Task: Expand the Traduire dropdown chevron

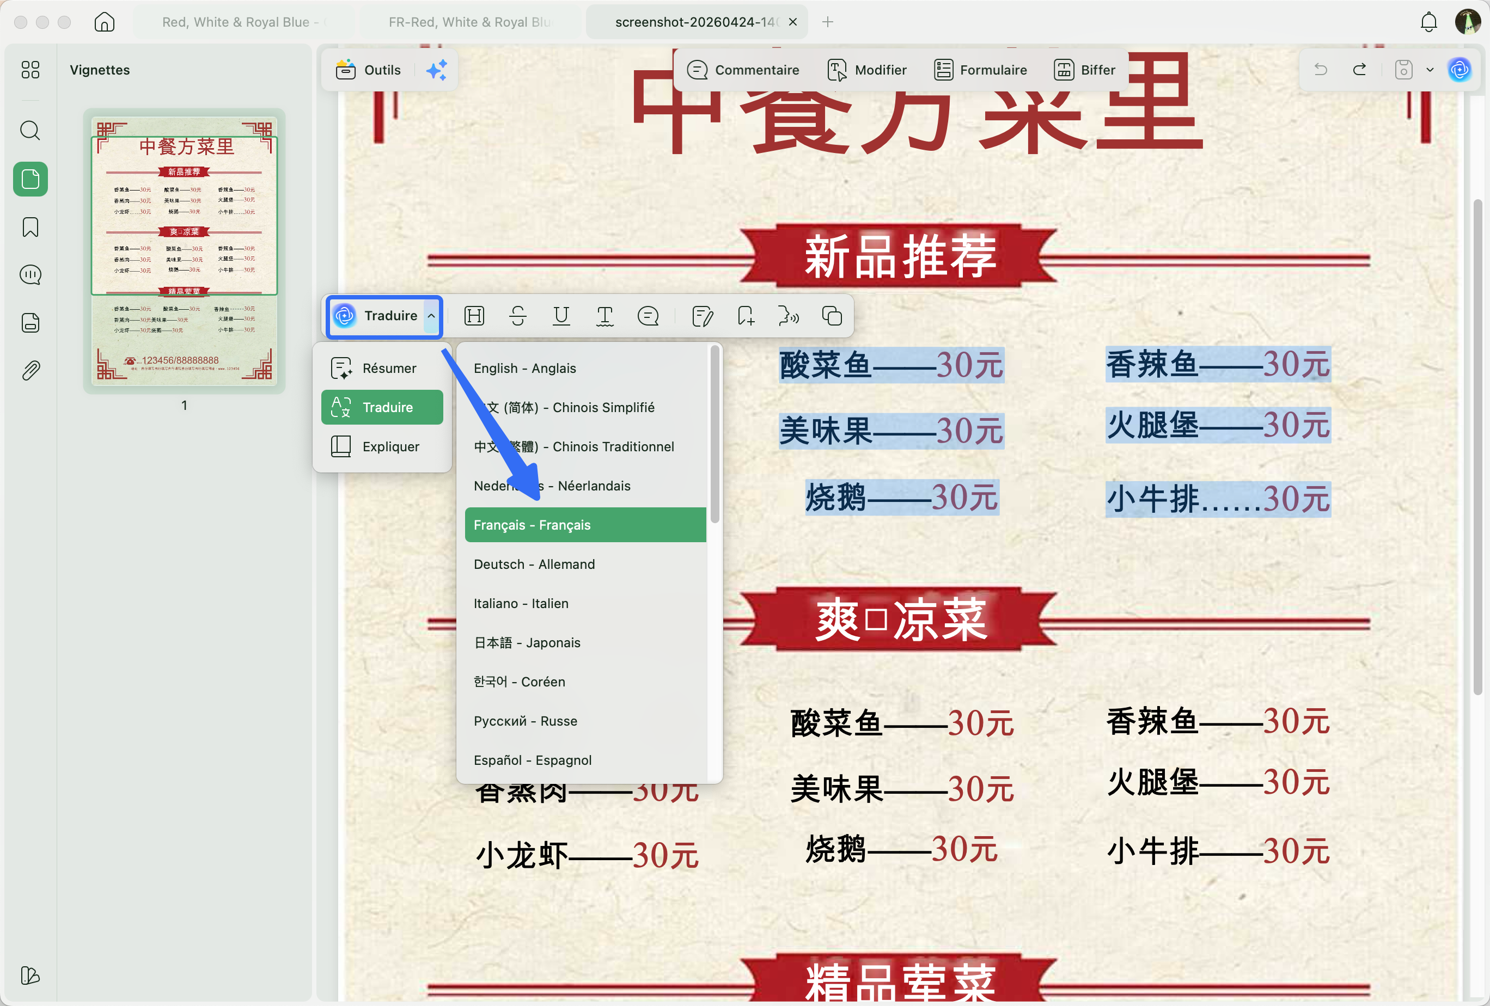Action: tap(431, 315)
